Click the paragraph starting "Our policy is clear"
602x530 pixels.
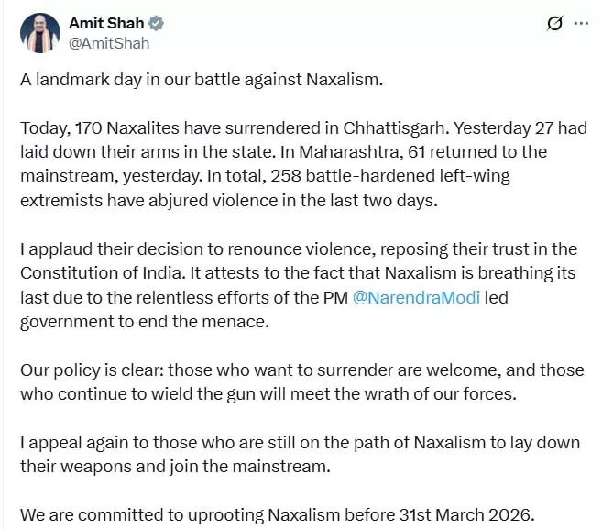pos(298,383)
